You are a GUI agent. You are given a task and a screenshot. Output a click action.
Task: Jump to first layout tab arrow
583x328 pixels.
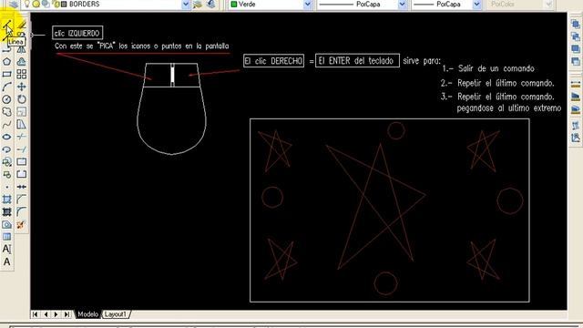click(x=35, y=314)
